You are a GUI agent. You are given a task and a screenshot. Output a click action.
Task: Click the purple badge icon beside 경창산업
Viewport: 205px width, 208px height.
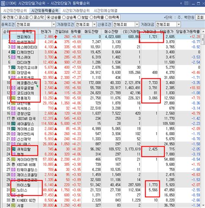point(13,113)
